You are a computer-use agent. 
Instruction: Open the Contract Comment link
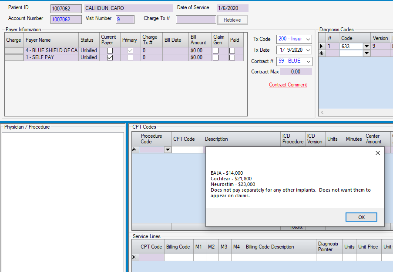[288, 85]
